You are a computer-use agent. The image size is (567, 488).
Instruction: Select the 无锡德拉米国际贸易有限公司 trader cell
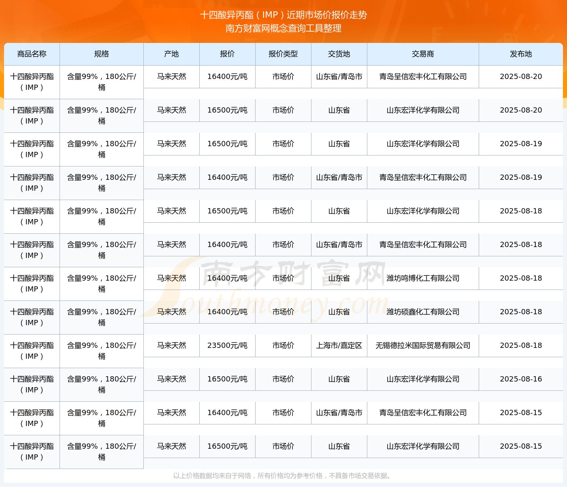(423, 345)
